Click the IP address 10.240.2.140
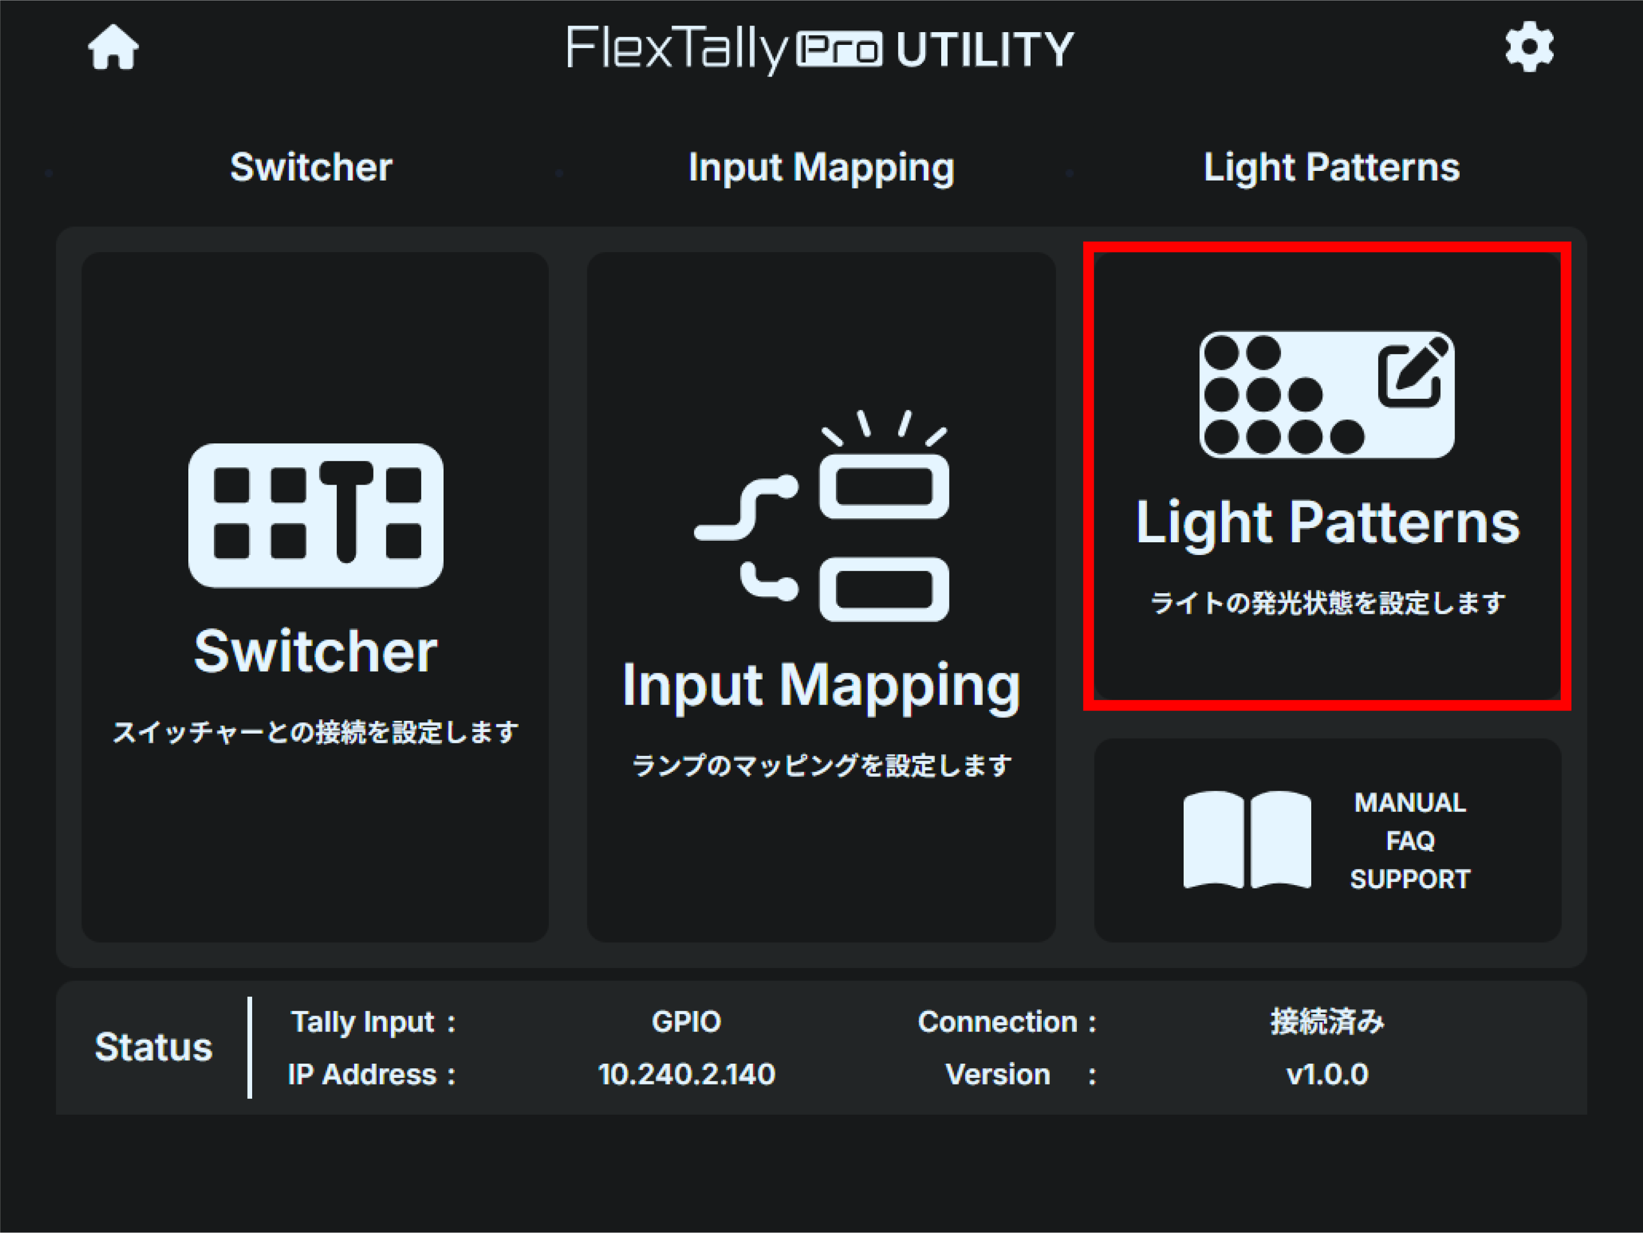The height and width of the screenshot is (1233, 1643). 686,1074
